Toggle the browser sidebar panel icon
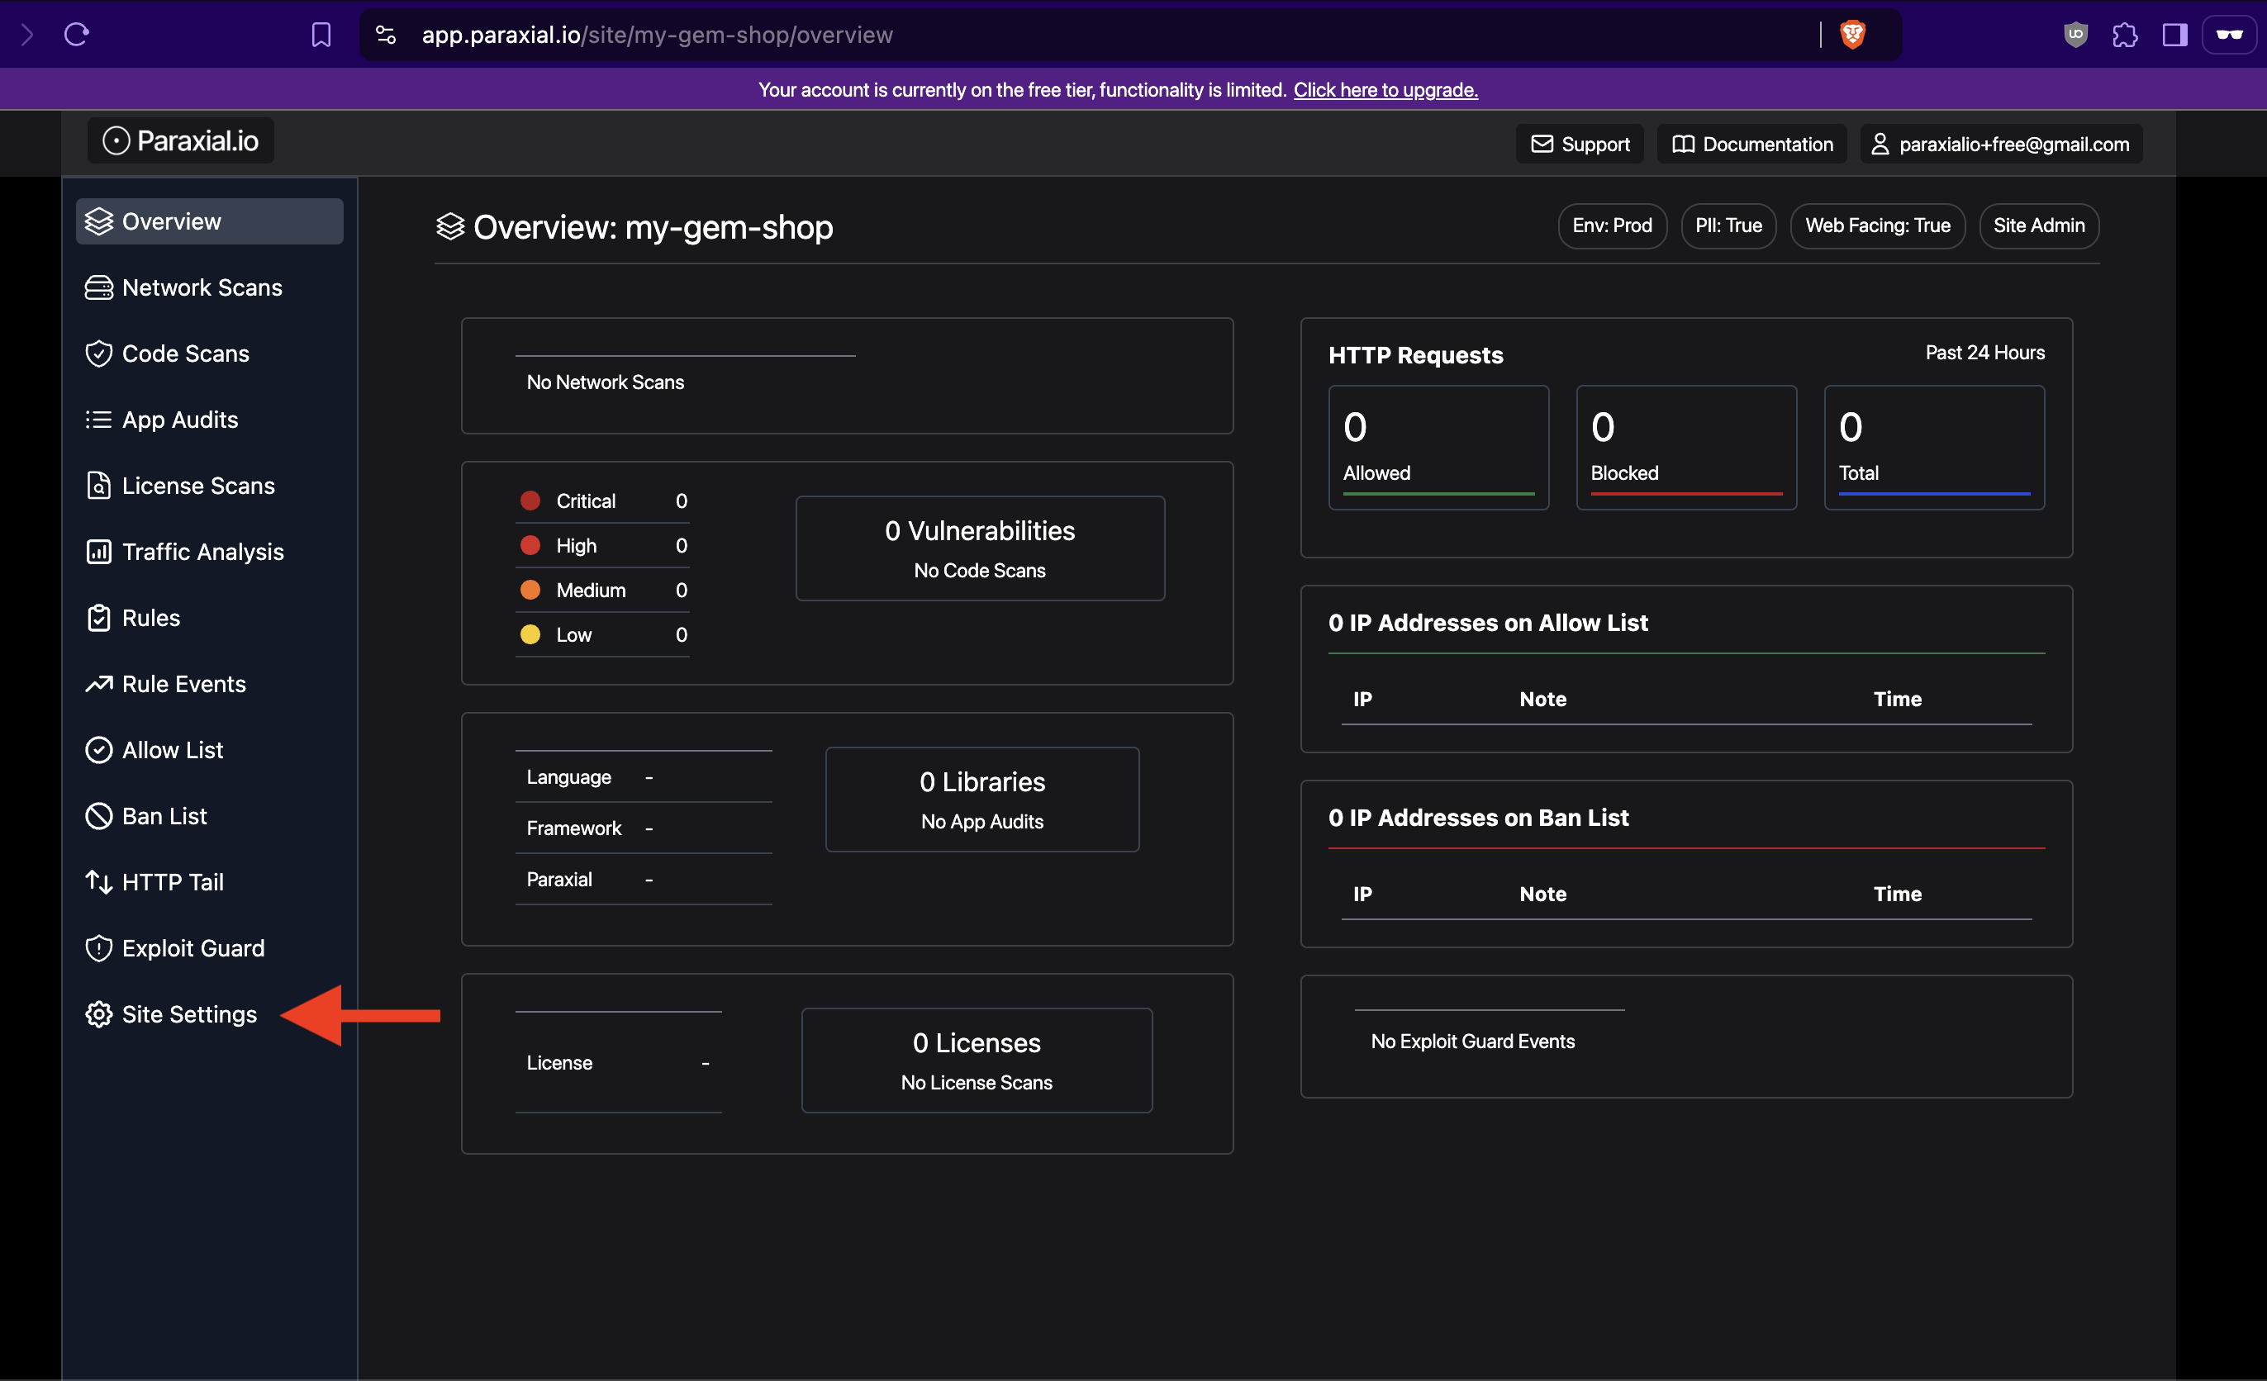This screenshot has width=2267, height=1381. point(2175,35)
